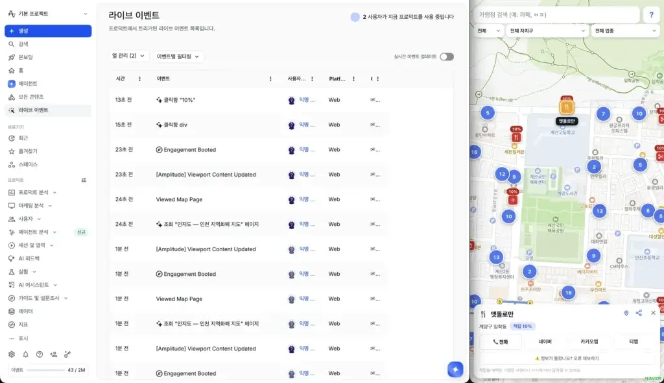The width and height of the screenshot is (664, 383).
Task: Open 시간 column options menu
Action: (140, 79)
